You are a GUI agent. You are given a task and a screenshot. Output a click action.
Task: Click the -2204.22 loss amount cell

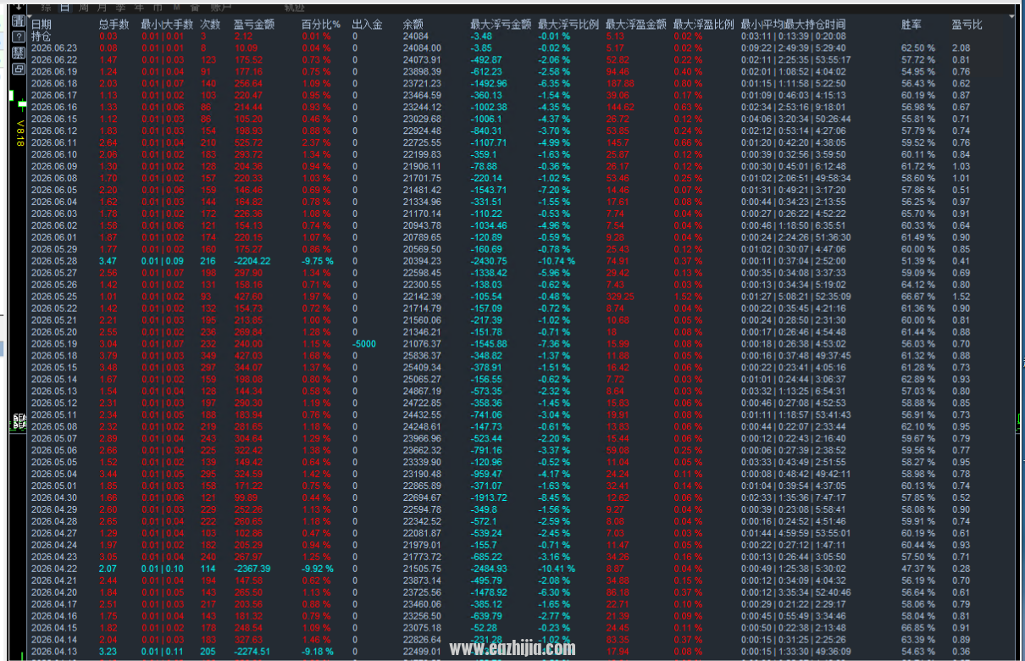pos(252,261)
